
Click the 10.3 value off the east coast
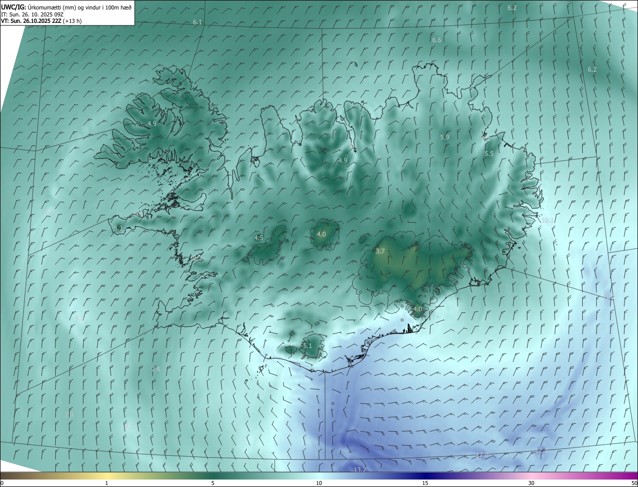pos(547,220)
